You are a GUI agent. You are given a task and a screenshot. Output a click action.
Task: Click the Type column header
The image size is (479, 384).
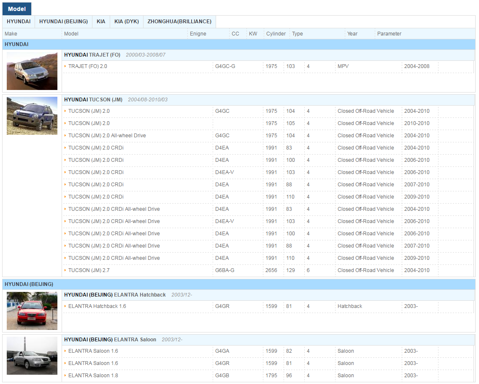pyautogui.click(x=297, y=34)
